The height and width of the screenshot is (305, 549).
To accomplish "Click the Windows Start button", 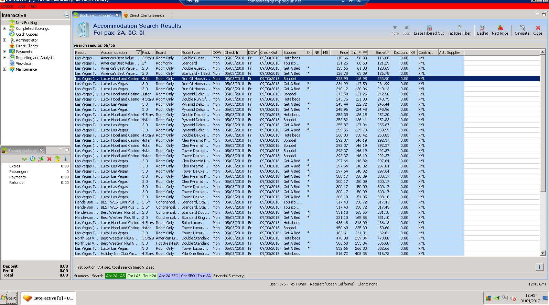I will pos(9,298).
